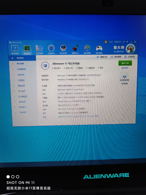Click the Killer E2200 Gigabit Ethernet link

78,117
